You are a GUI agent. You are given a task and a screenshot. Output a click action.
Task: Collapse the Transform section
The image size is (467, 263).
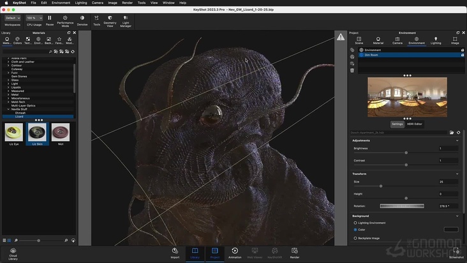457,174
